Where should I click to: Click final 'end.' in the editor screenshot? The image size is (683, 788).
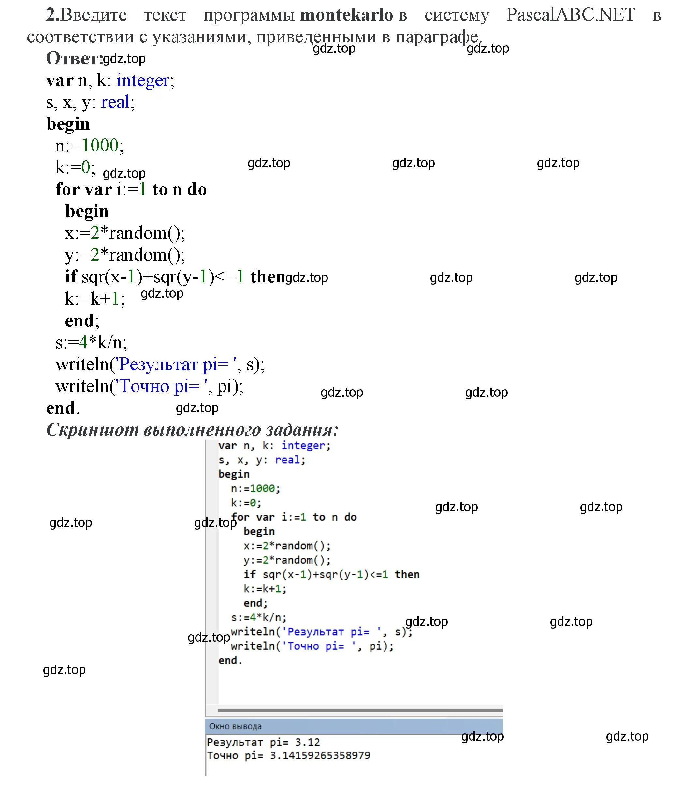(230, 660)
